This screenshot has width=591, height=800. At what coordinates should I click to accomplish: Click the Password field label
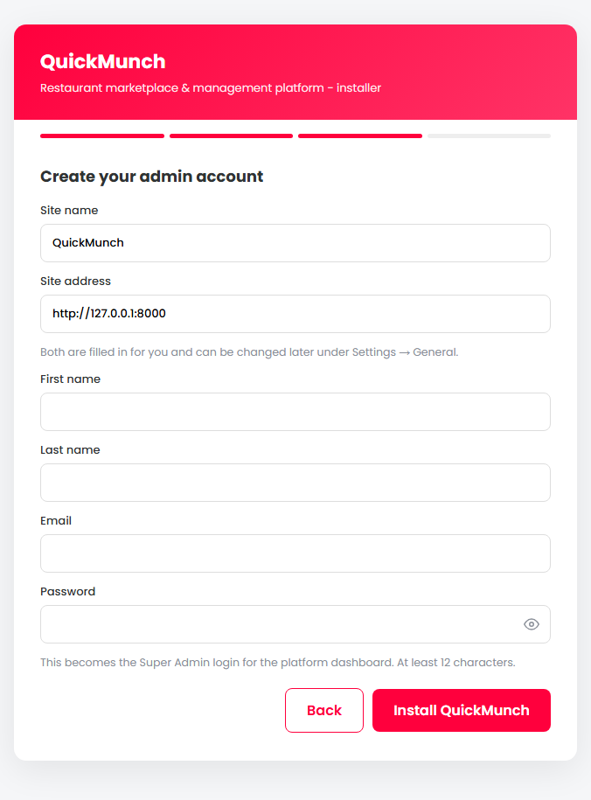[67, 591]
